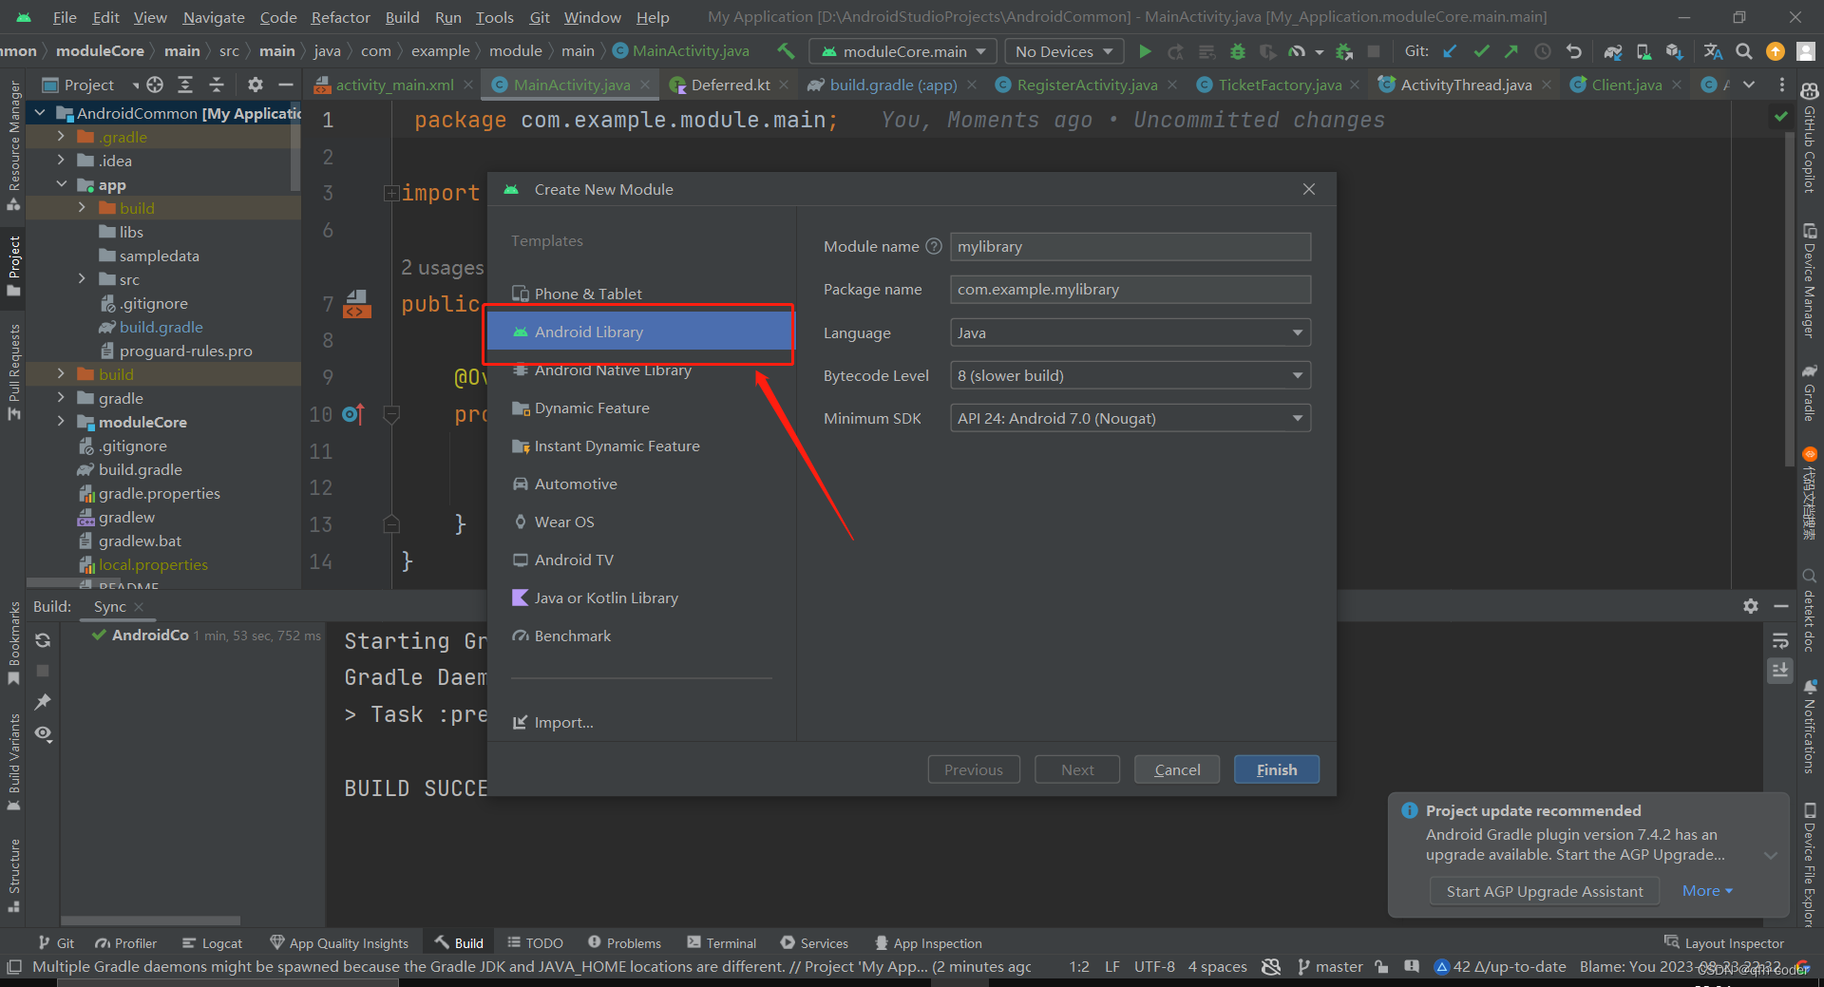Click the user account avatar icon
Viewport: 1824px width, 987px height.
1805,51
